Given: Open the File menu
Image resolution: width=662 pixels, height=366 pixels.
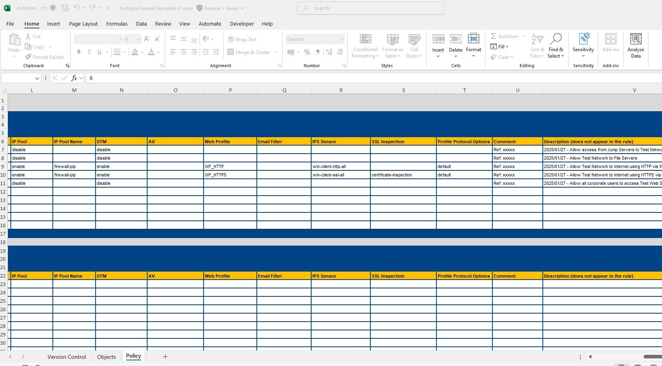Looking at the screenshot, I should 10,24.
